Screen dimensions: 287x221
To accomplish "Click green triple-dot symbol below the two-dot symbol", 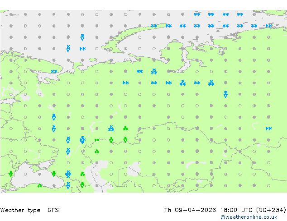I will pyautogui.click(x=97, y=152).
